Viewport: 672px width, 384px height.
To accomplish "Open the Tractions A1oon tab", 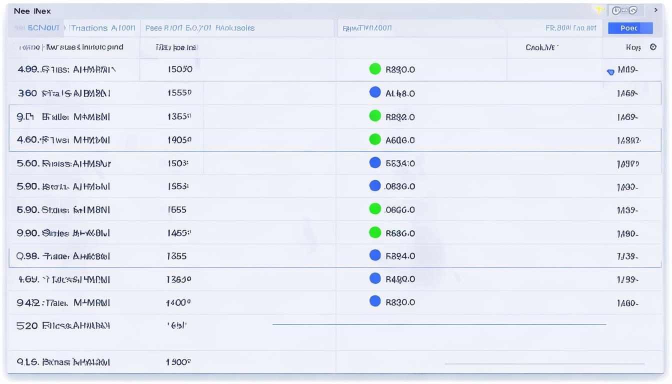I will tap(102, 28).
